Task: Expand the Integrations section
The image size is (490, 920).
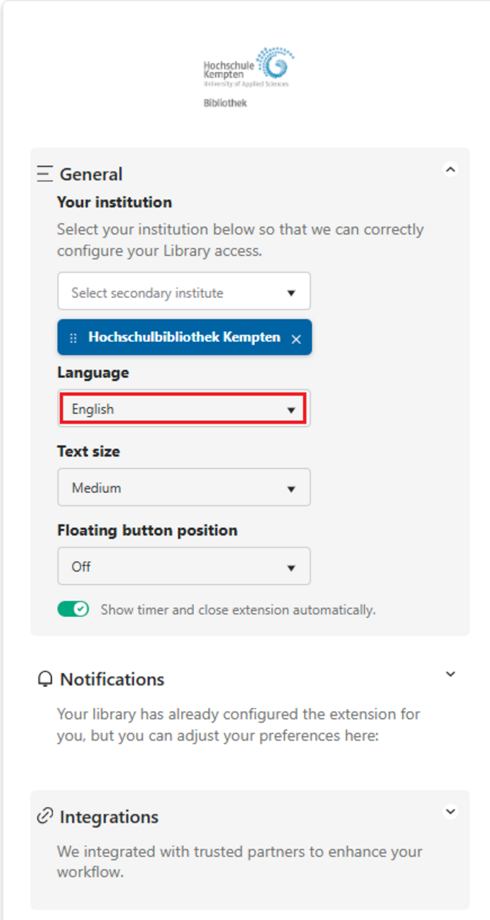Action: coord(450,811)
